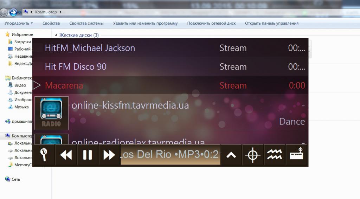Click Удалить или изменить программу
Screen dimensions: 360x199
tap(145, 24)
